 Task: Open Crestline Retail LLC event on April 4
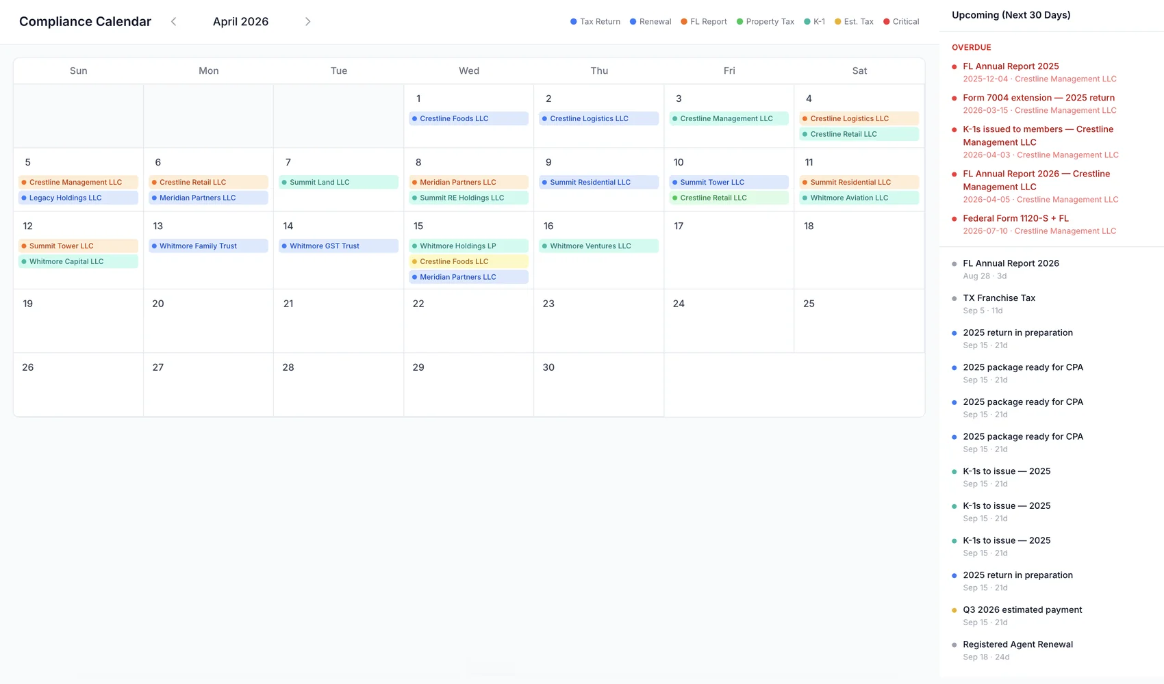pos(859,134)
